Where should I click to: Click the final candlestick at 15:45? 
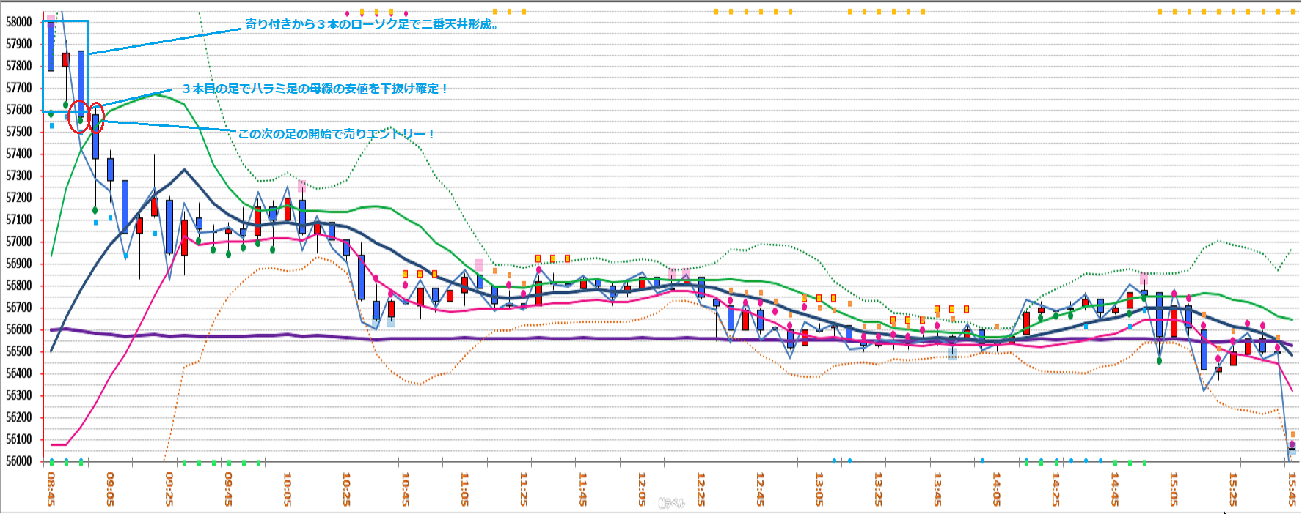click(1292, 450)
